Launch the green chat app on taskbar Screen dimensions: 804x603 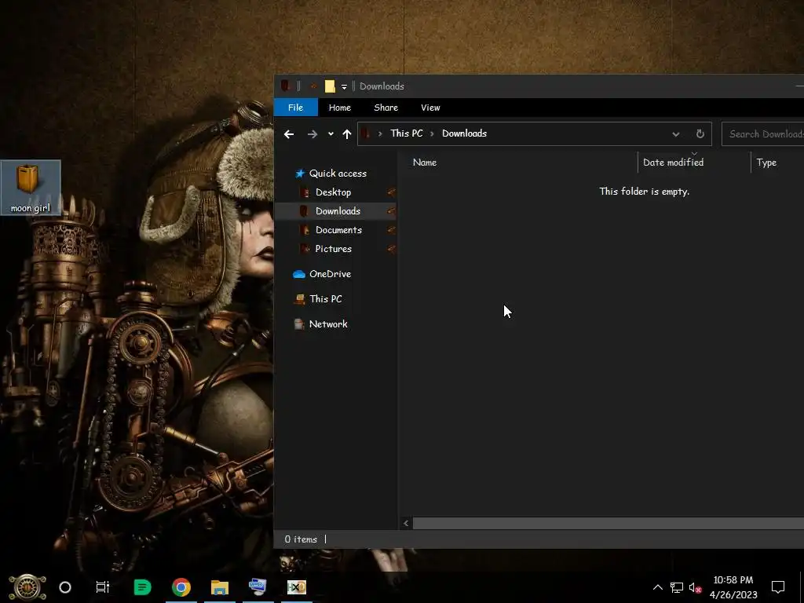(x=142, y=587)
